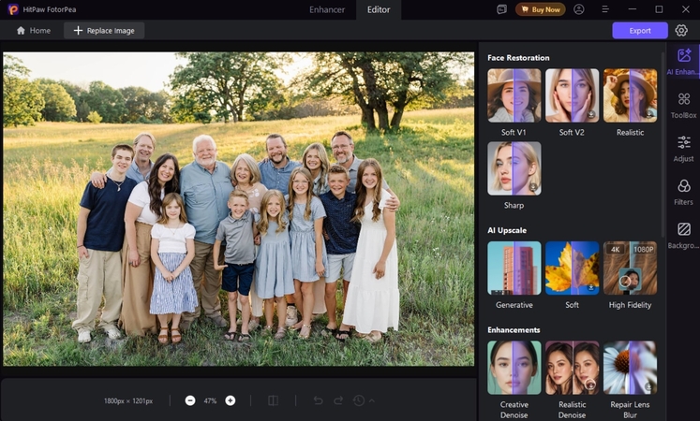Click the family photo on the canvas
This screenshot has width=700, height=421.
coord(238,209)
